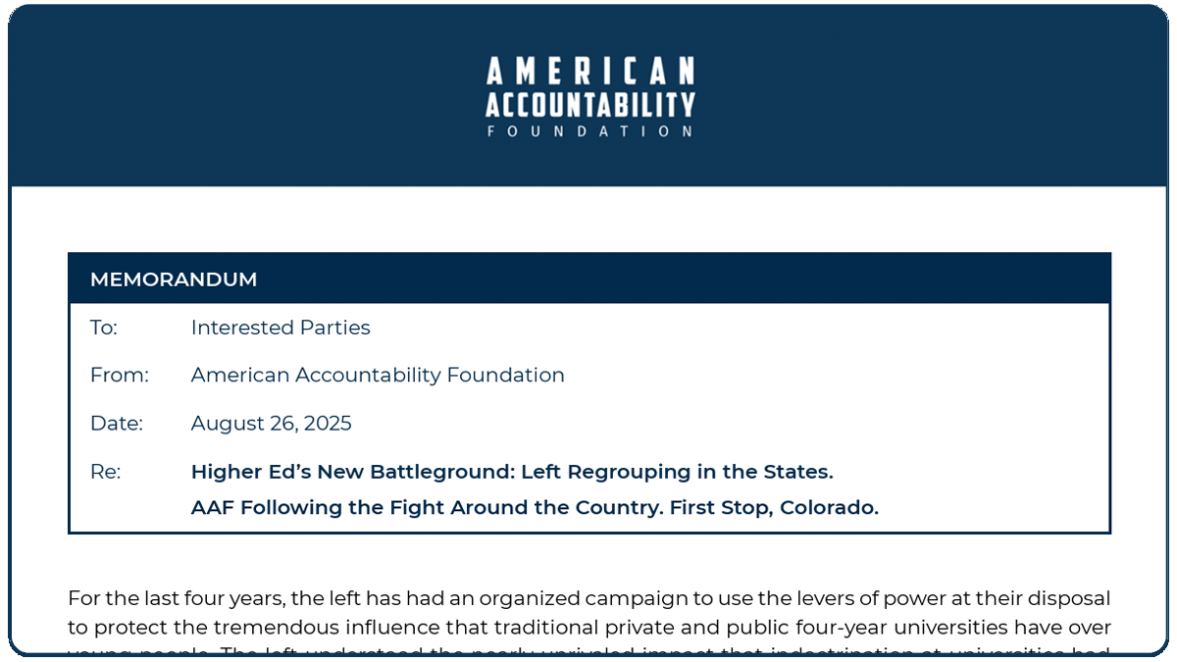Click the "Higher Ed's New Battleground" subject line
The image size is (1177, 662).
[x=511, y=472]
